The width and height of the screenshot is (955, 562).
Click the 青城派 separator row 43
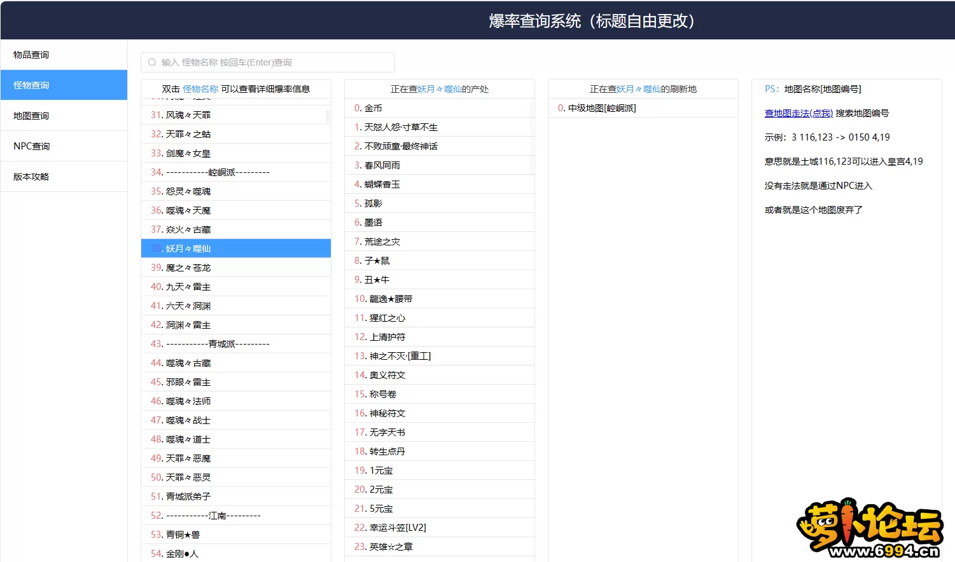tap(236, 344)
